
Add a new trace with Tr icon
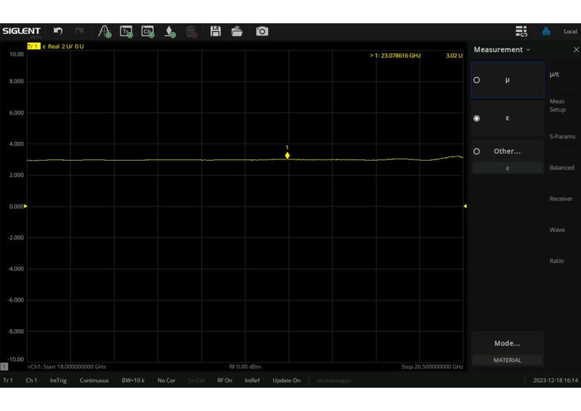coord(126,31)
